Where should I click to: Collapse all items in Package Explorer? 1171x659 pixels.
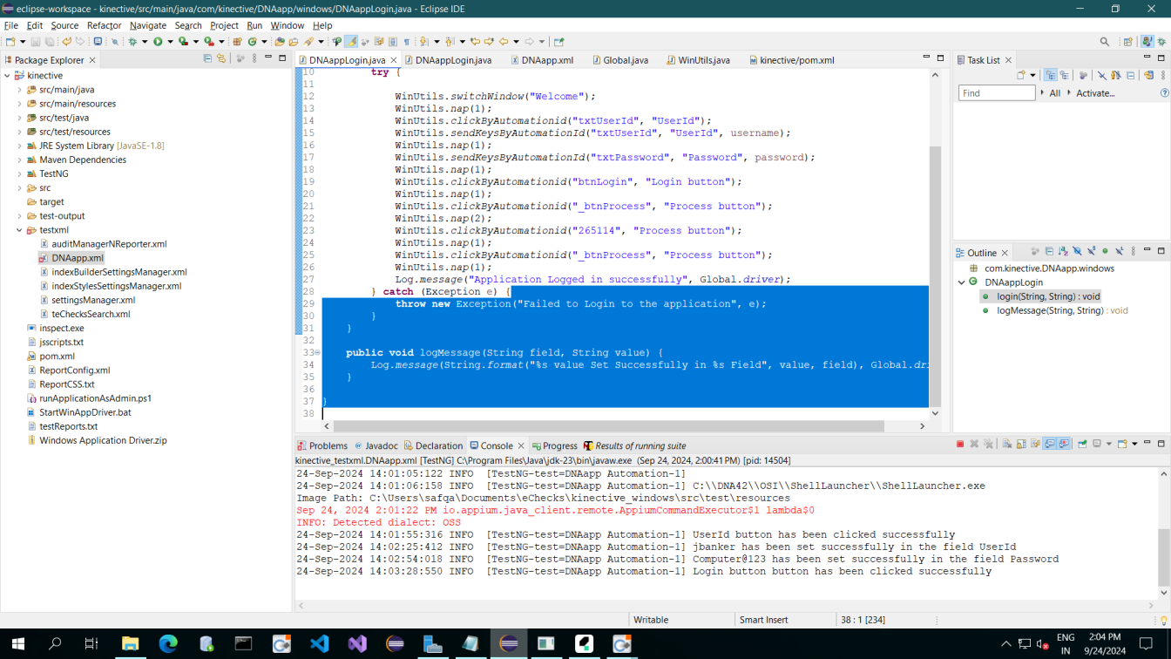207,59
